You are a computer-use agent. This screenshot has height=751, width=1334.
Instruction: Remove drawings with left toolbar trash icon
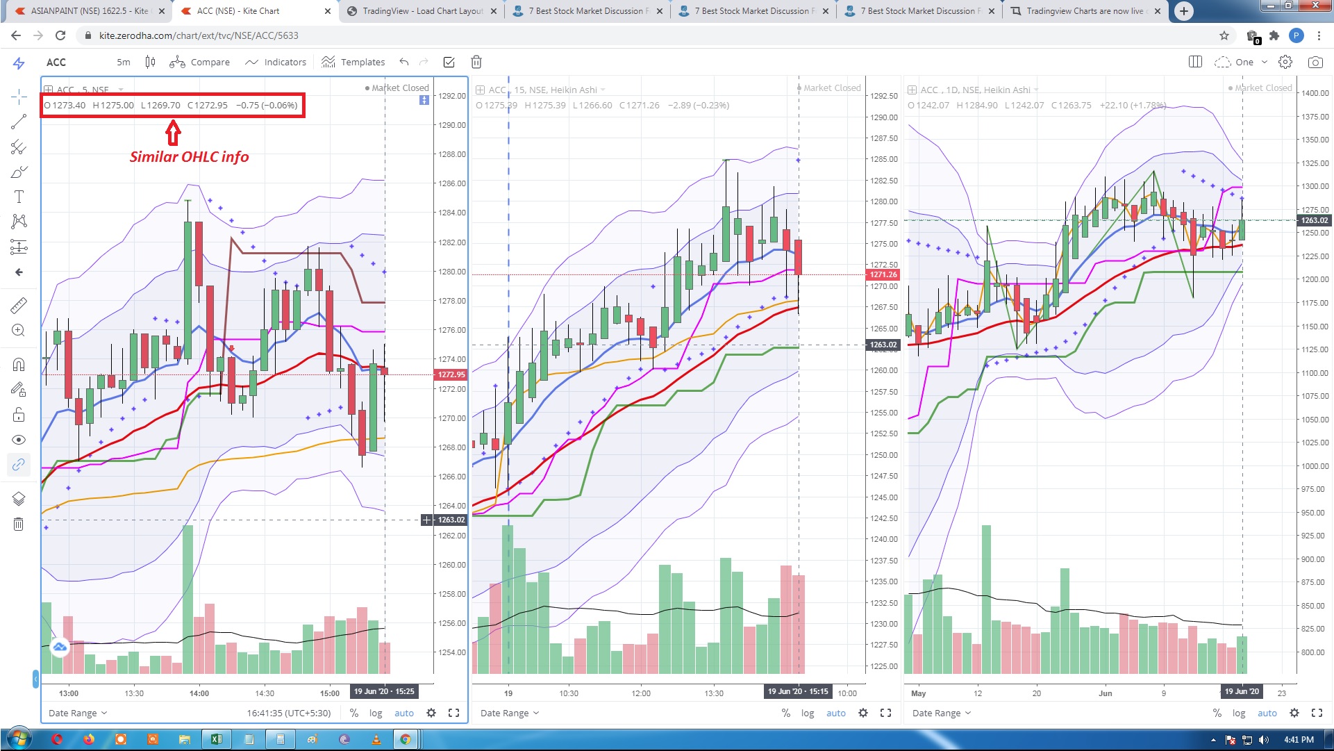coord(19,524)
